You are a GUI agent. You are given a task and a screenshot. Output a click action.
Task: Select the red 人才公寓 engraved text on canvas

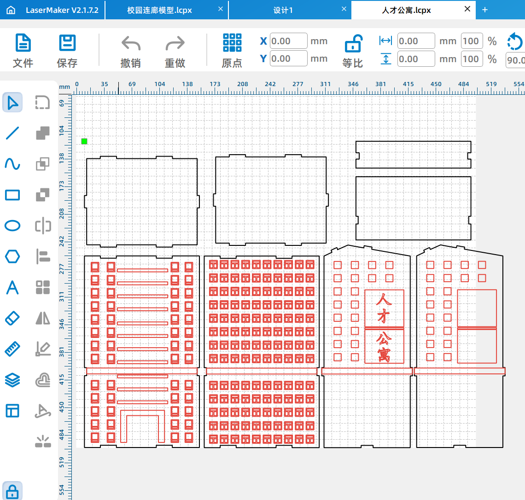click(384, 327)
